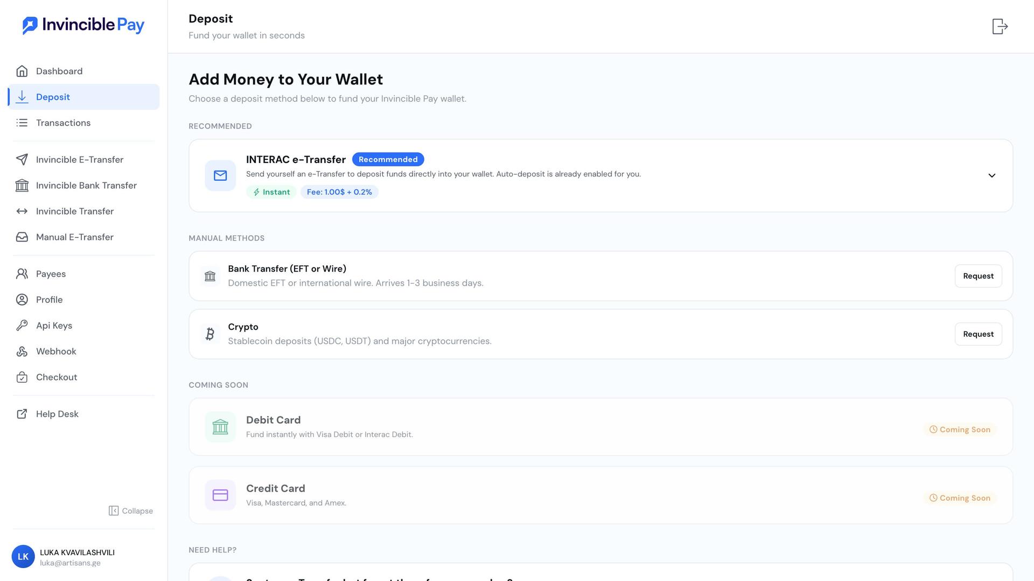This screenshot has height=581, width=1034.
Task: Click the Manual E-Transfer inbox icon
Action: [22, 237]
